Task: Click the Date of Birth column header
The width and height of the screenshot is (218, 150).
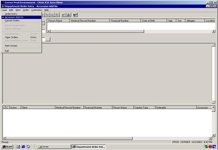Action: coord(154,21)
